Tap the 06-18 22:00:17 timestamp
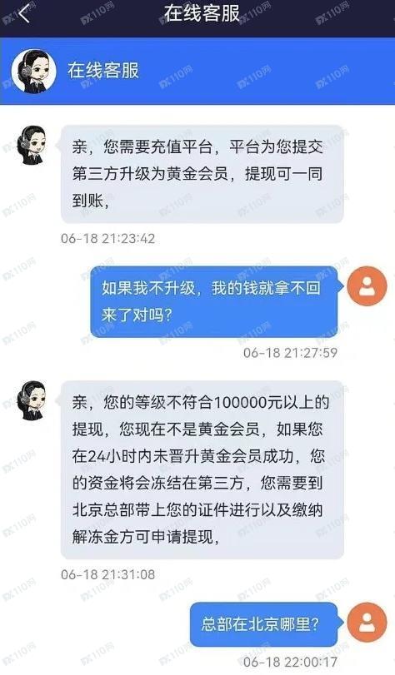 tap(290, 662)
